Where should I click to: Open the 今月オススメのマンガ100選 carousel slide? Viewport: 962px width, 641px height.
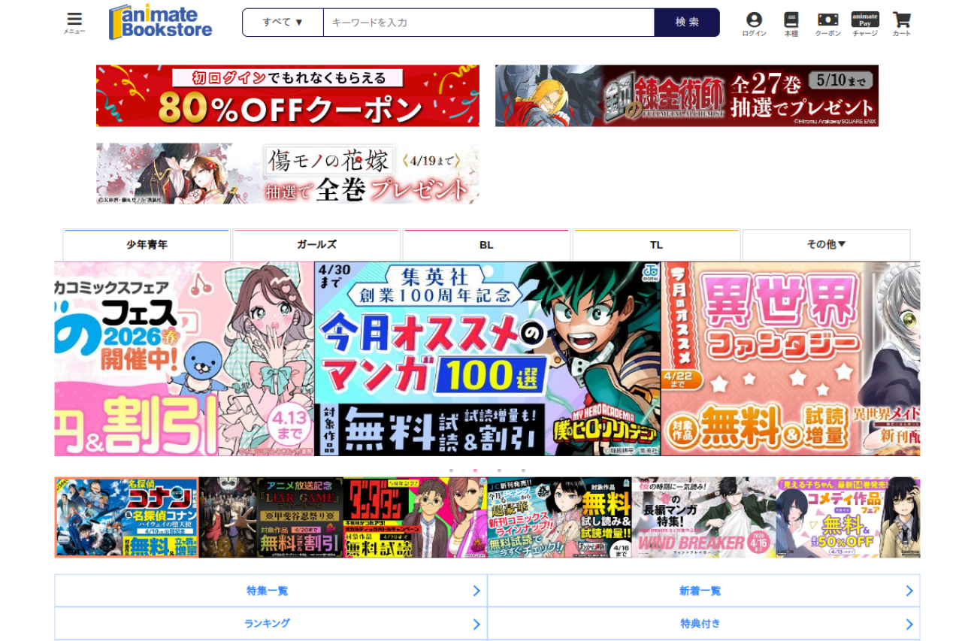pyautogui.click(x=488, y=358)
